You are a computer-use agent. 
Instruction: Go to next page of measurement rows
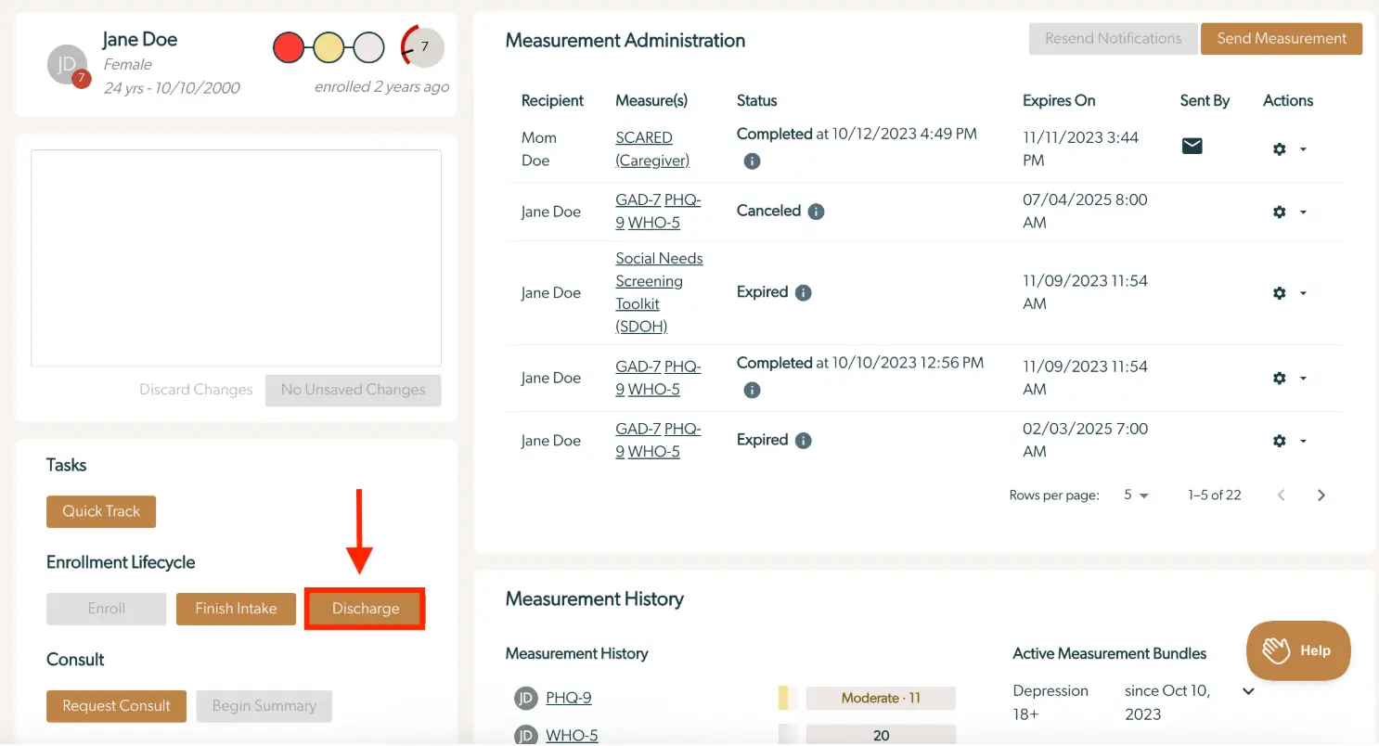point(1321,495)
